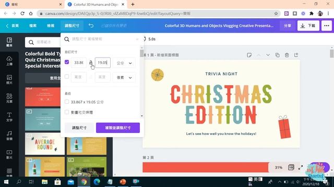Click the 5.0s page timing button
This screenshot has width=334, height=187.
point(149,39)
